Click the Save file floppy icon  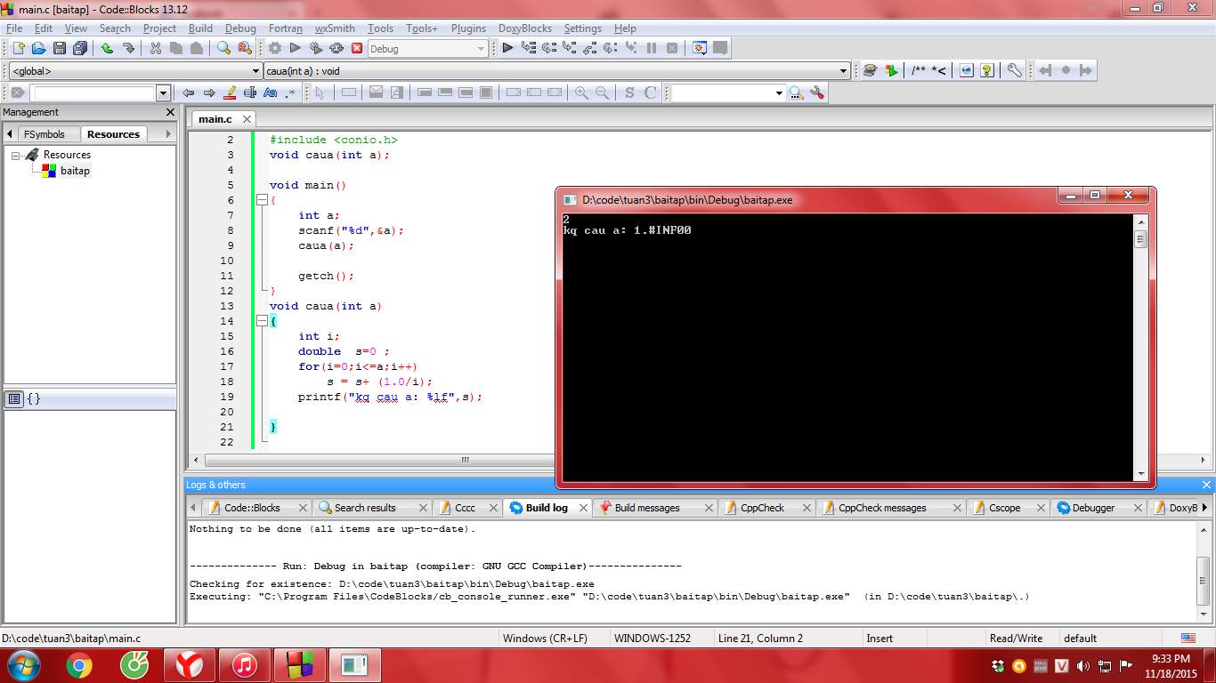pos(60,49)
